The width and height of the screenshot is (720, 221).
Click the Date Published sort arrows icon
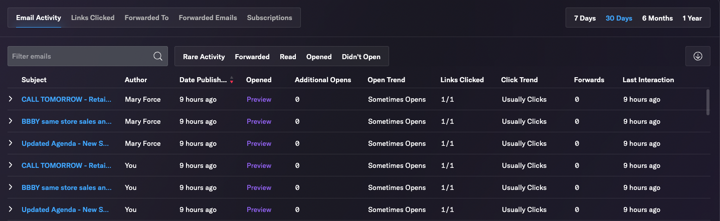(x=231, y=80)
